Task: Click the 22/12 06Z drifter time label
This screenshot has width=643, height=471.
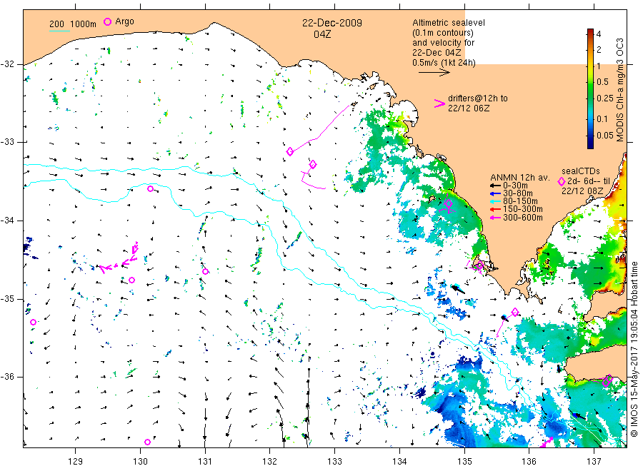Action: [x=469, y=108]
